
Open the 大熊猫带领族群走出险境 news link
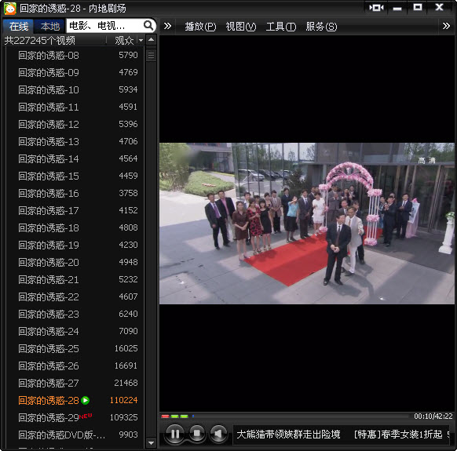288,435
